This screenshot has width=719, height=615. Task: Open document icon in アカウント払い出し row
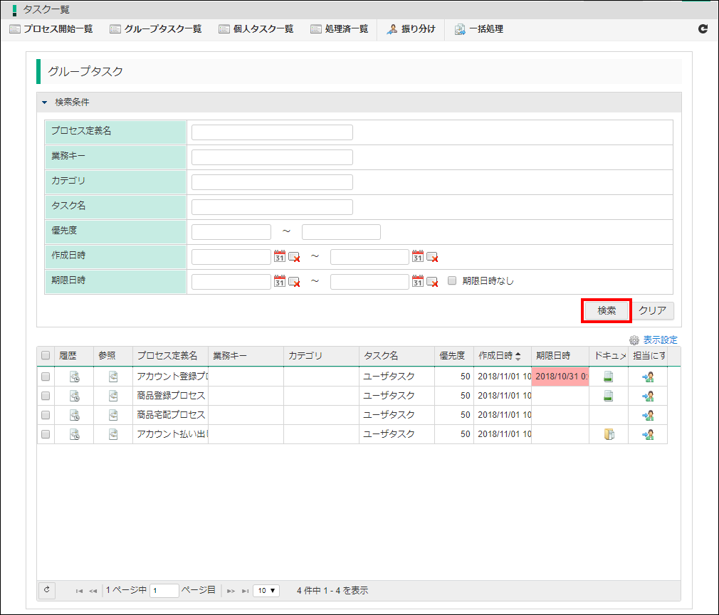point(608,434)
